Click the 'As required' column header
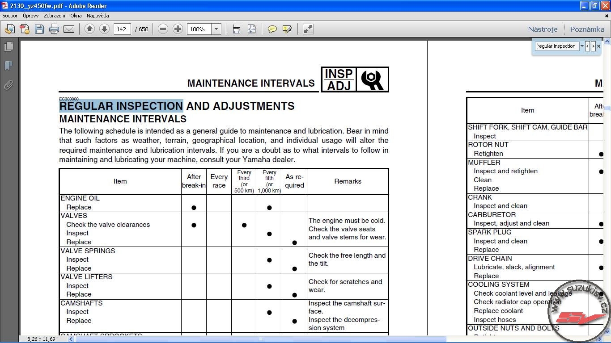This screenshot has height=343, width=611. [x=294, y=181]
